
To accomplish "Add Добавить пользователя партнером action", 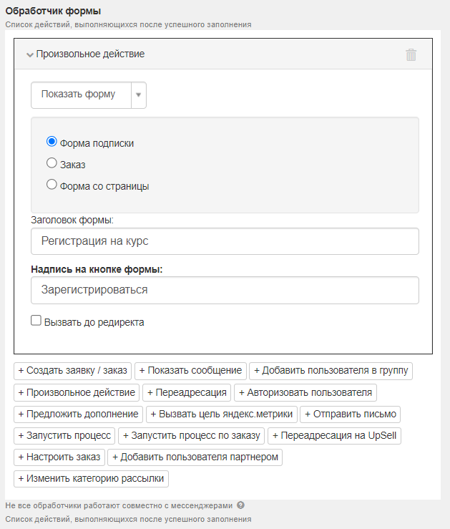I will coord(195,457).
